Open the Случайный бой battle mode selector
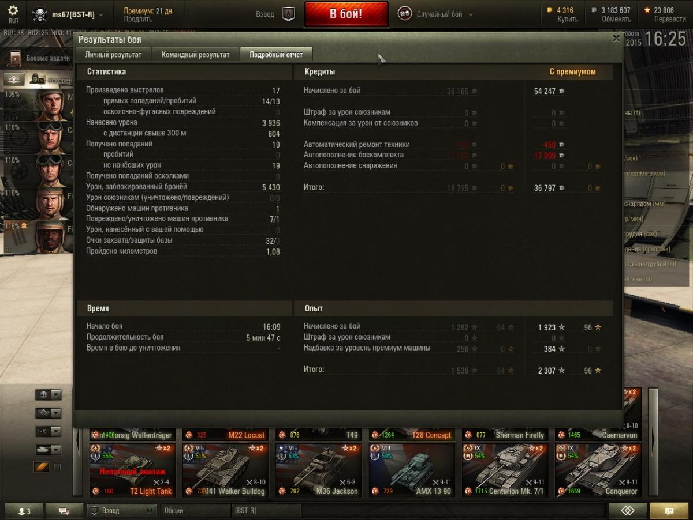The width and height of the screenshot is (693, 520). click(x=445, y=14)
